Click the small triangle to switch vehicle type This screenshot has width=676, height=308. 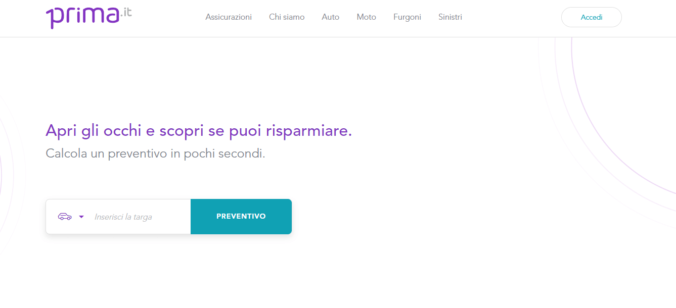coord(81,217)
